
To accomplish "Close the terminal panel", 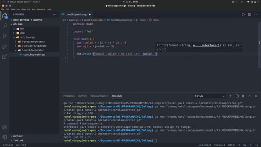I will [256, 96].
